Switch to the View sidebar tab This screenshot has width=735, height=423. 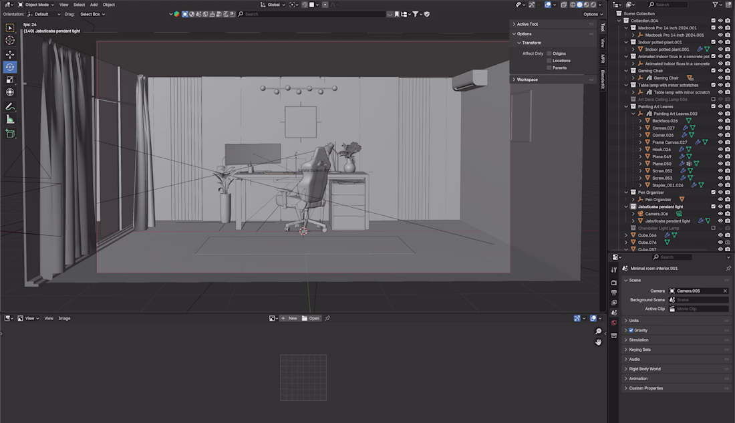[603, 43]
